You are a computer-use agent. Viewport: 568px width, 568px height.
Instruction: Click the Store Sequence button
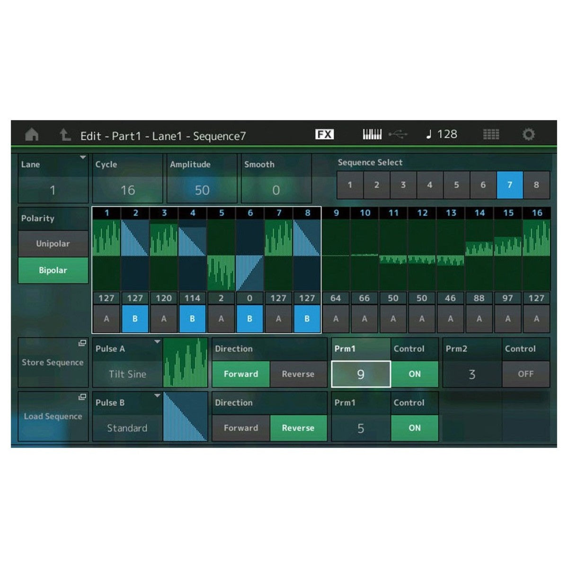pyautogui.click(x=52, y=363)
